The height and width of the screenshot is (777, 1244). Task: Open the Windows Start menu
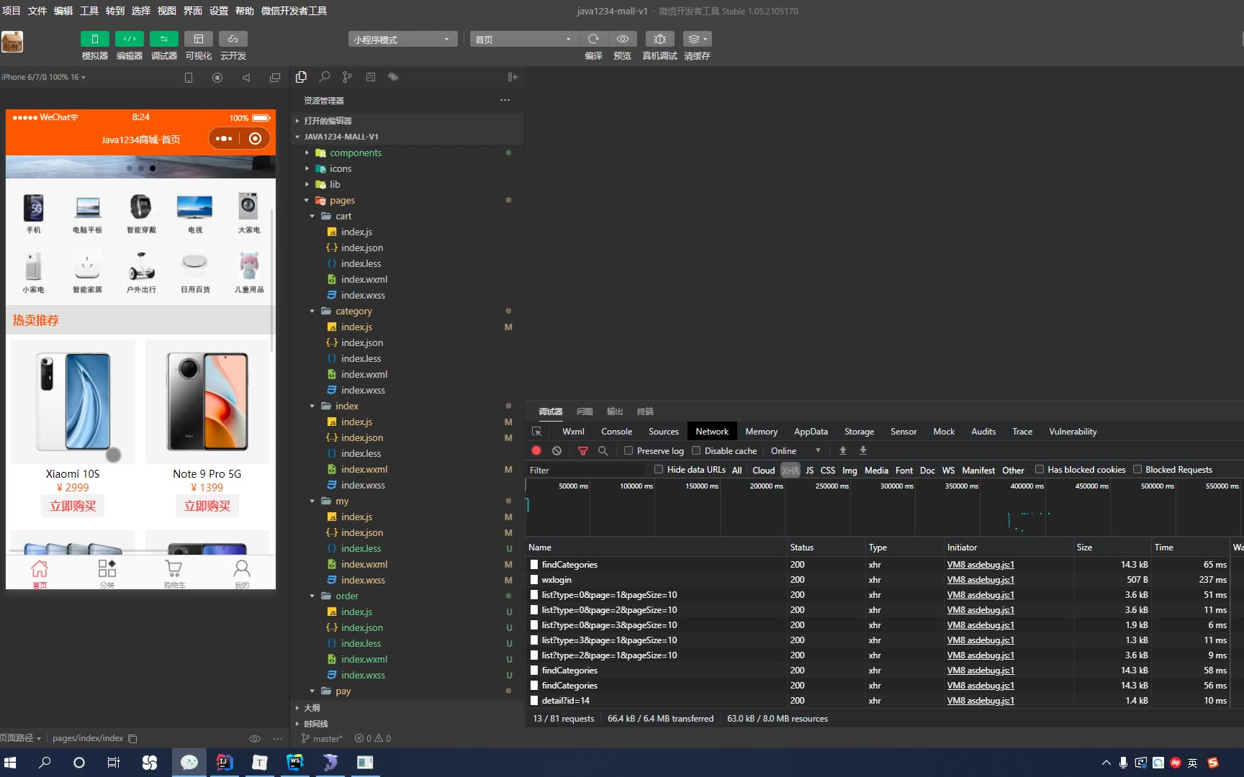[10, 762]
